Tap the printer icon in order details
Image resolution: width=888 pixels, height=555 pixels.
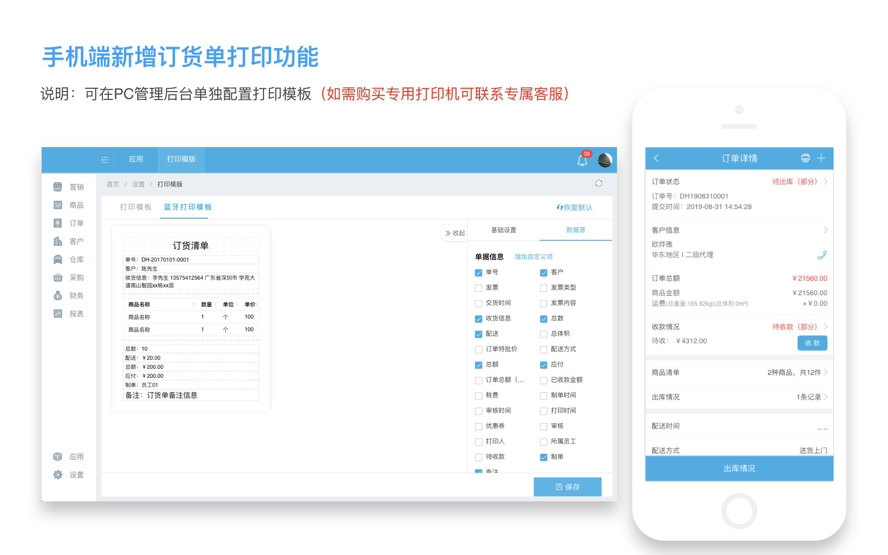pyautogui.click(x=805, y=158)
